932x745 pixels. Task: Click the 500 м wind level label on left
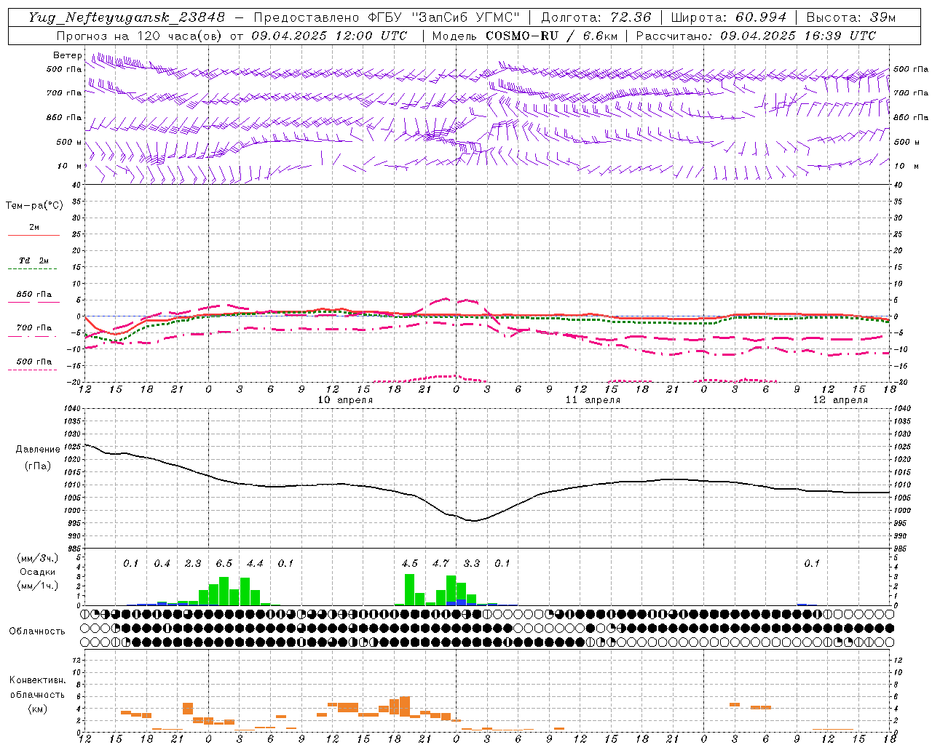tap(69, 142)
